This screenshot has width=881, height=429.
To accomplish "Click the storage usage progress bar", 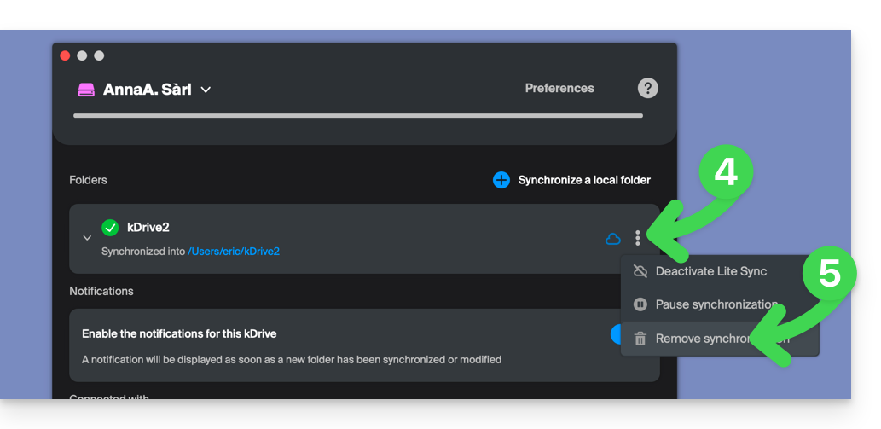I will (358, 115).
